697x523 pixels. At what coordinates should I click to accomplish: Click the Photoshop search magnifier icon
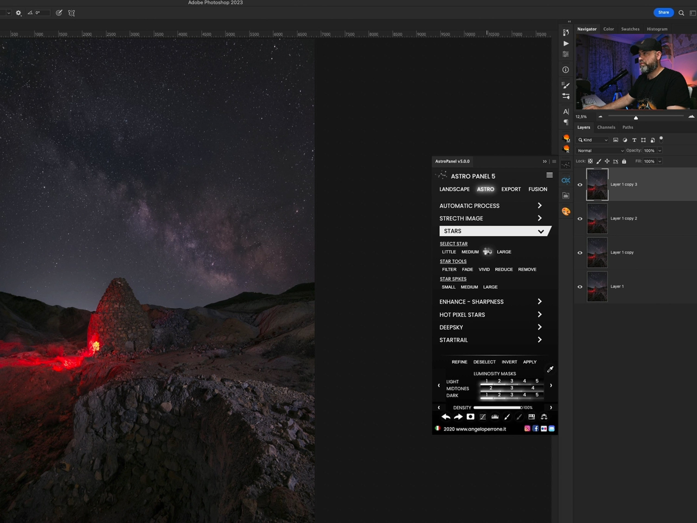681,13
